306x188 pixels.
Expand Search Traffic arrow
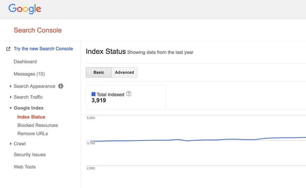click(10, 97)
